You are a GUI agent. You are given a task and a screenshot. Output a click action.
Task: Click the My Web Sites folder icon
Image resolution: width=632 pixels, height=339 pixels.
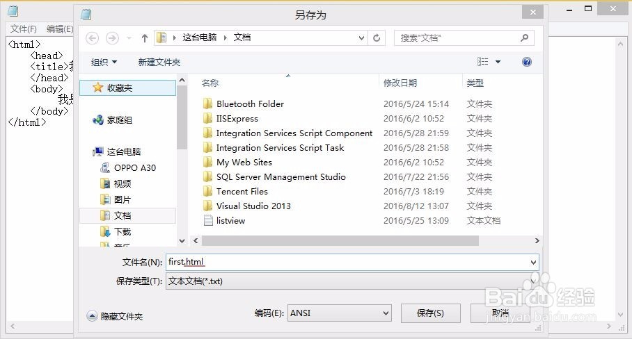point(207,162)
